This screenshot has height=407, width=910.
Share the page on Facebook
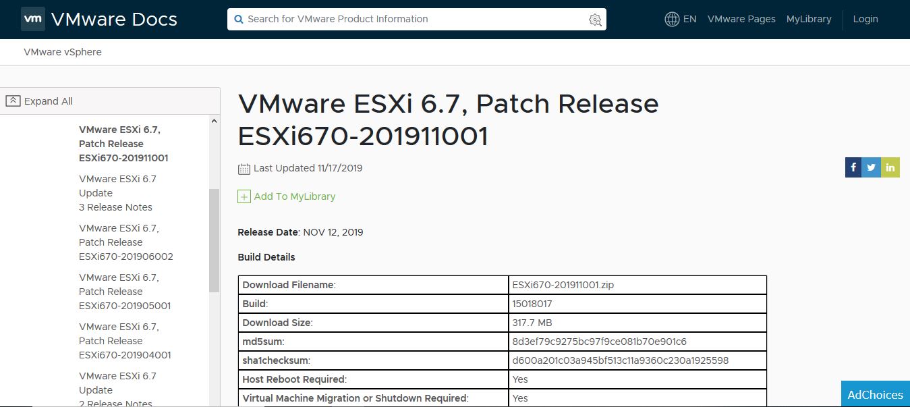pyautogui.click(x=853, y=167)
